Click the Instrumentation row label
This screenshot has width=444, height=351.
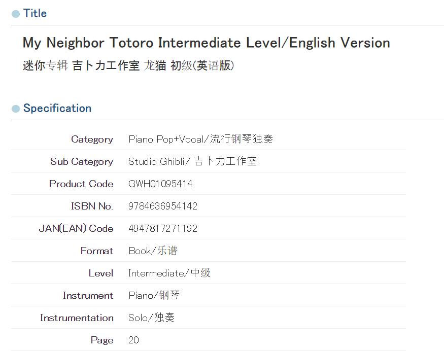77,318
